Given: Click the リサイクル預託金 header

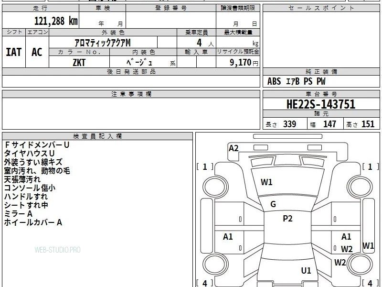Looking at the screenshot, I should click(x=238, y=52).
